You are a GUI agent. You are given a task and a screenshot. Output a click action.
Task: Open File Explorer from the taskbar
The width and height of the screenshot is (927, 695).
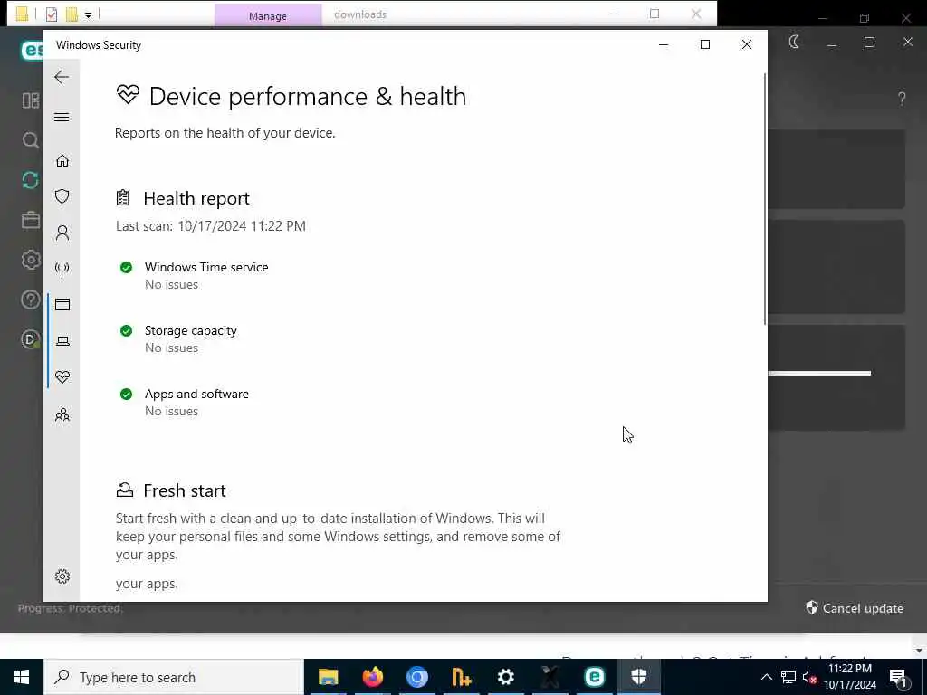[328, 677]
